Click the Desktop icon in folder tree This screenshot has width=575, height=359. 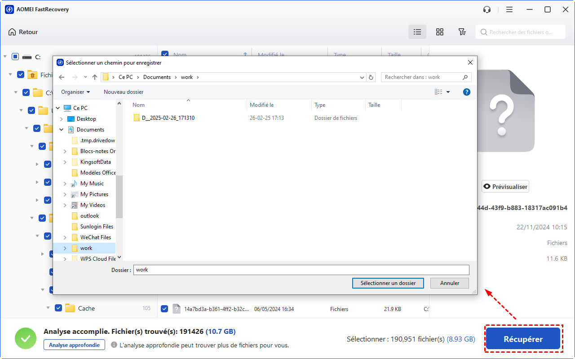[x=71, y=119]
